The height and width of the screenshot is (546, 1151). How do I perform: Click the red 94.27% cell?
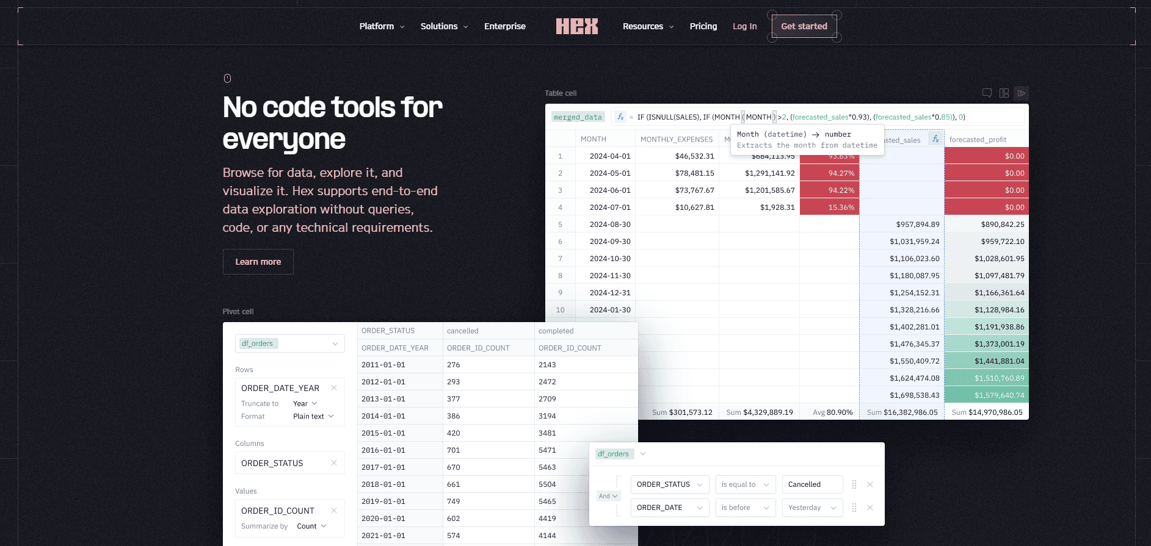click(830, 173)
